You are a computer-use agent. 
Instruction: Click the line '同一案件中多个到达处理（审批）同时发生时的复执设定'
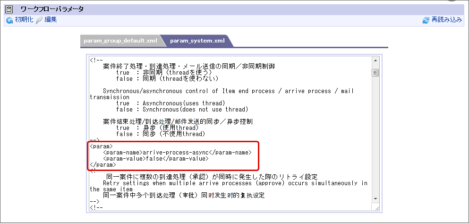point(184,196)
